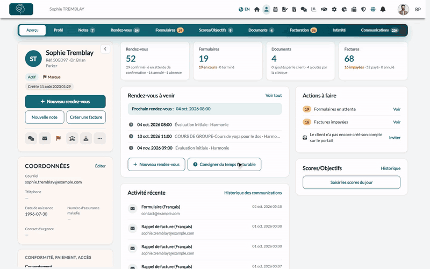Open the chat bubbles icon in top bar

tap(304, 9)
